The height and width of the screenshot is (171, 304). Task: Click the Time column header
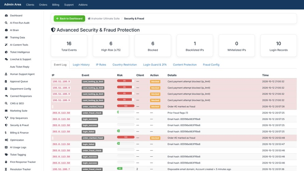265,75
